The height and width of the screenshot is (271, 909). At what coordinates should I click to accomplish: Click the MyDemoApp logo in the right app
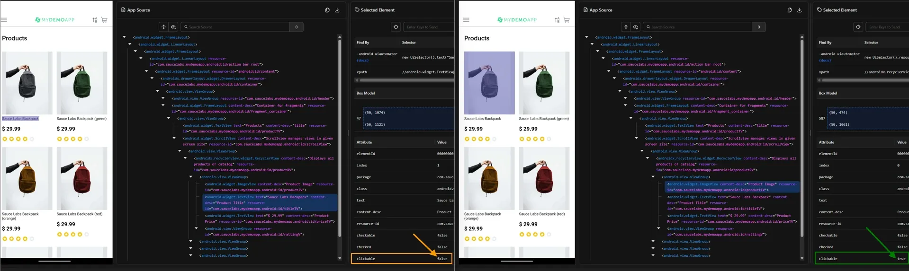(517, 20)
